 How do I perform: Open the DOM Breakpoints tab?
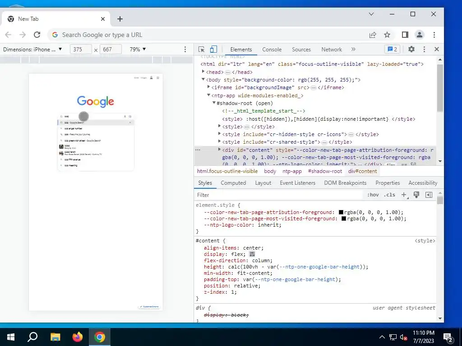[345, 183]
